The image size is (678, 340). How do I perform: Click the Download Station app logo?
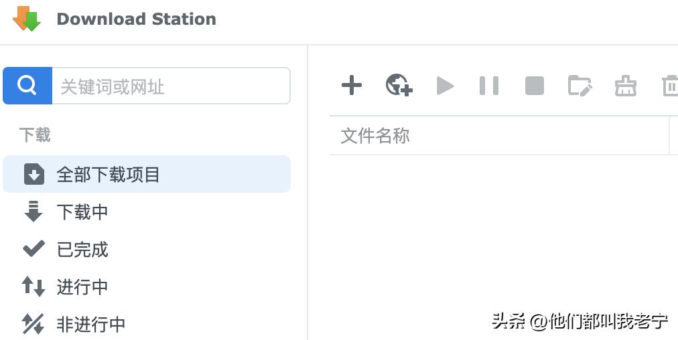[27, 19]
